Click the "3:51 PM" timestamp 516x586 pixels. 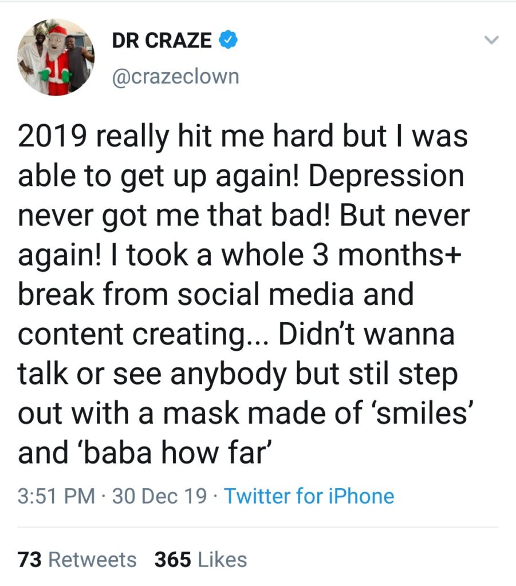tap(56, 496)
